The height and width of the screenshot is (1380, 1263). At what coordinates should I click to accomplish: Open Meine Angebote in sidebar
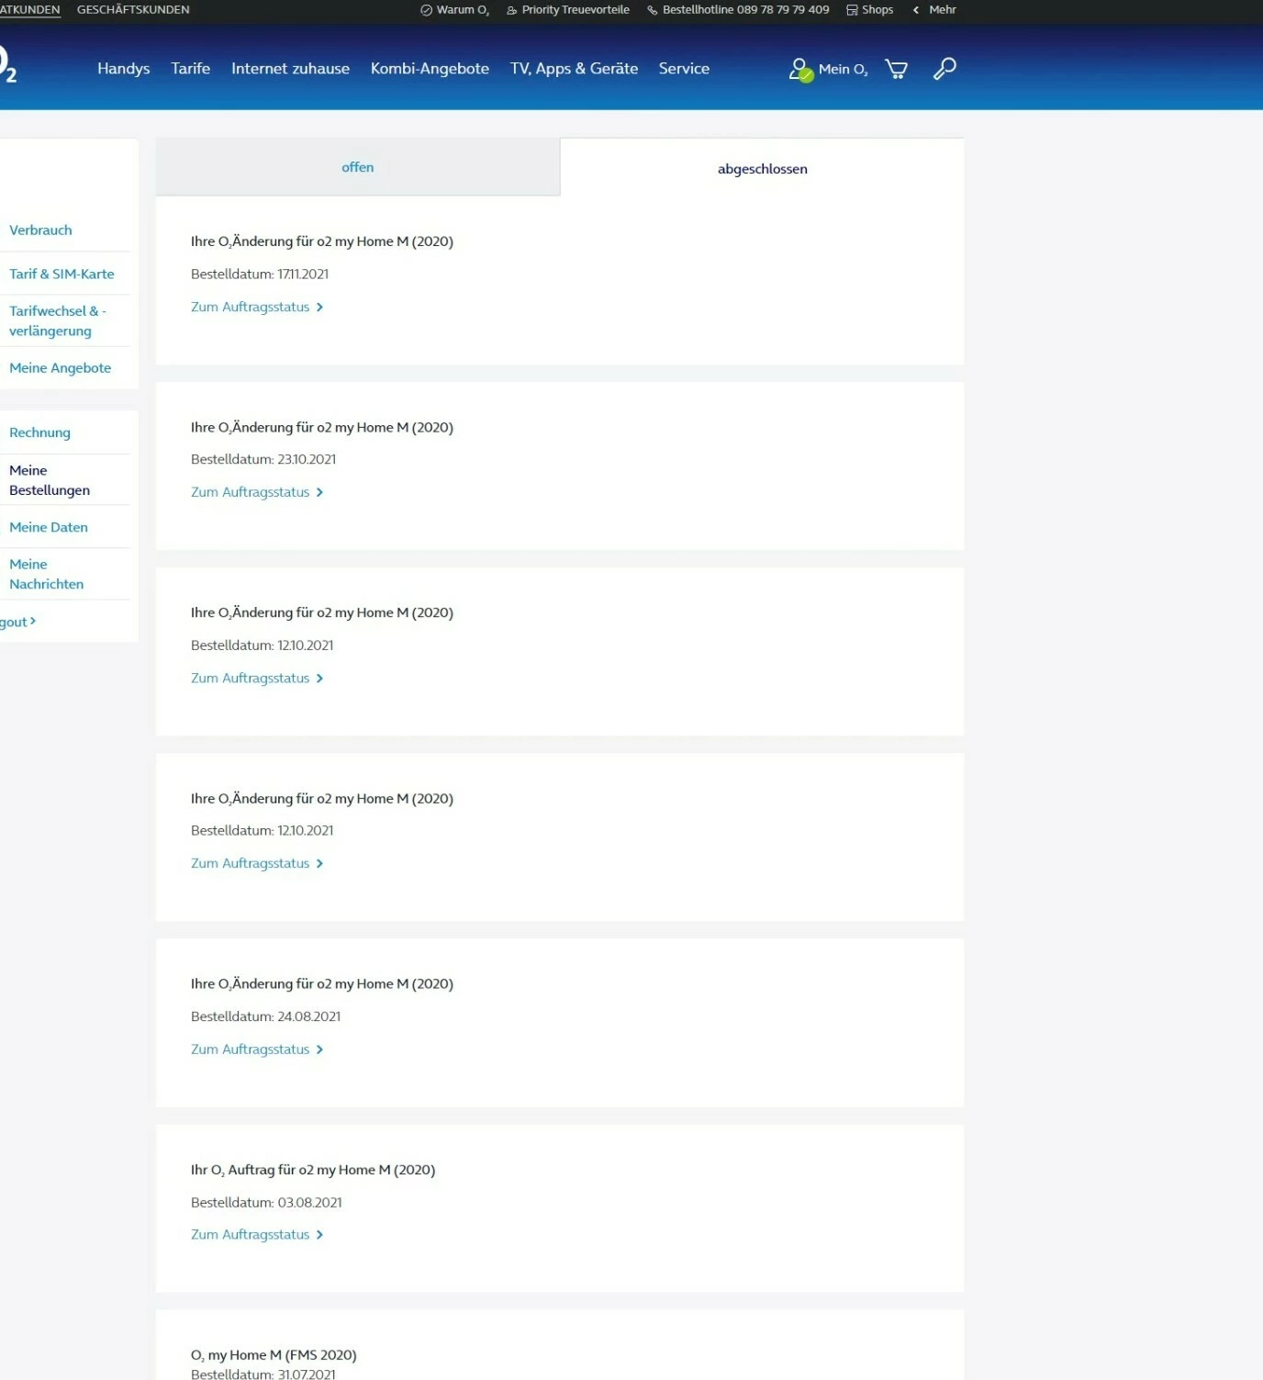click(60, 368)
